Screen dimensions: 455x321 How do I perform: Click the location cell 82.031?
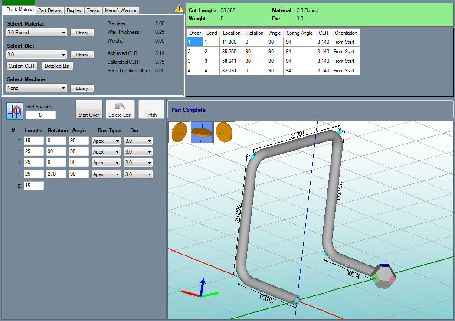click(x=231, y=71)
